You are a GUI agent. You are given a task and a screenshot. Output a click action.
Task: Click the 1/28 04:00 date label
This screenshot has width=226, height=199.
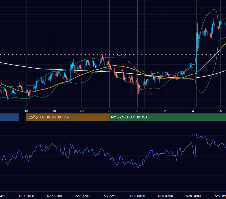click(x=193, y=196)
